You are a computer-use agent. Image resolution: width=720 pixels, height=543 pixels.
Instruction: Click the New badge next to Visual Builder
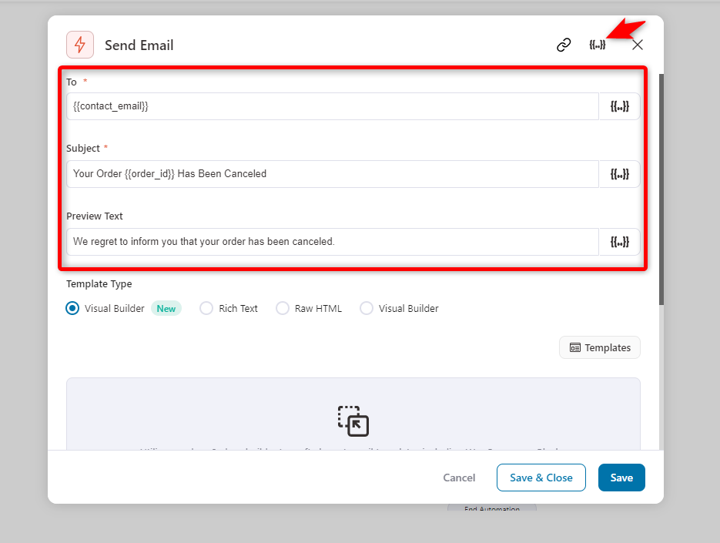(x=166, y=308)
